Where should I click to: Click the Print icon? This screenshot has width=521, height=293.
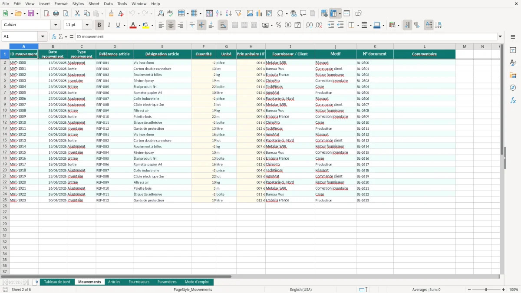[x=56, y=13]
